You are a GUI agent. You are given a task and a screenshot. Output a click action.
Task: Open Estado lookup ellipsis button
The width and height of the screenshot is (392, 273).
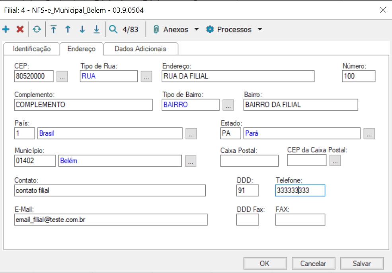click(x=369, y=134)
